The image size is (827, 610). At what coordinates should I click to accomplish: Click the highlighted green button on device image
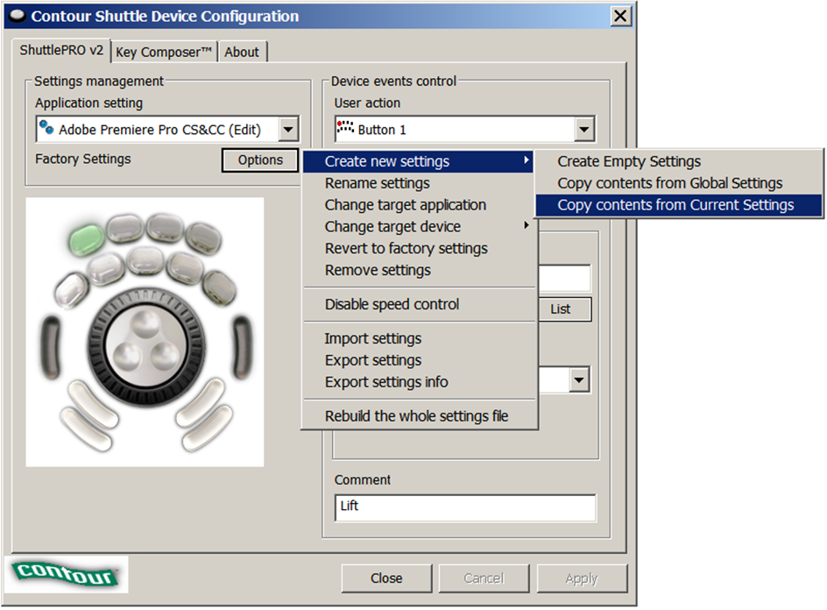86,236
